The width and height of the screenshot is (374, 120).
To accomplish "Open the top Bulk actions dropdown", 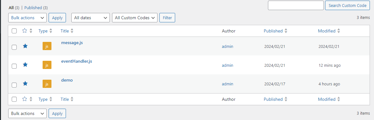I will 27,18.
